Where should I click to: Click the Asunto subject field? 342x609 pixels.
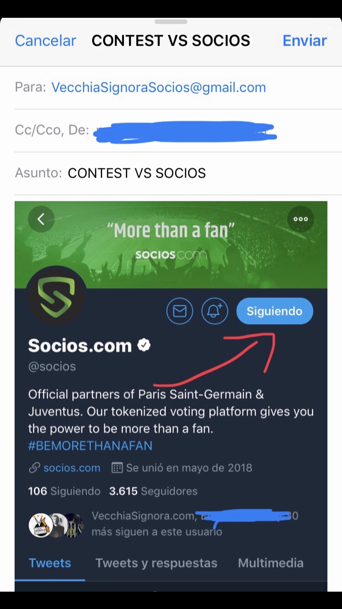[x=178, y=173]
